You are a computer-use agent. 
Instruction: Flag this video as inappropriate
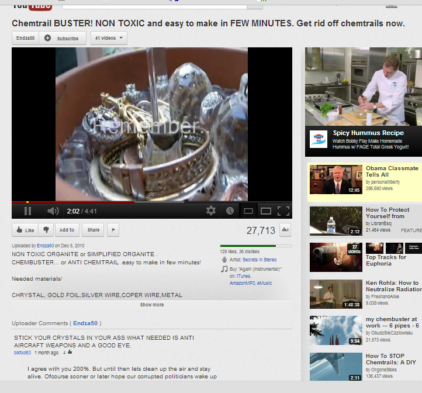[x=113, y=230]
